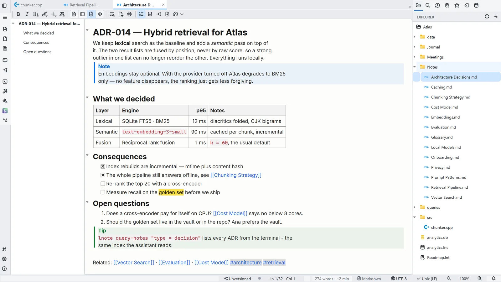Viewport: 501px width, 282px height.
Task: Expand the data folder
Action: (415, 37)
